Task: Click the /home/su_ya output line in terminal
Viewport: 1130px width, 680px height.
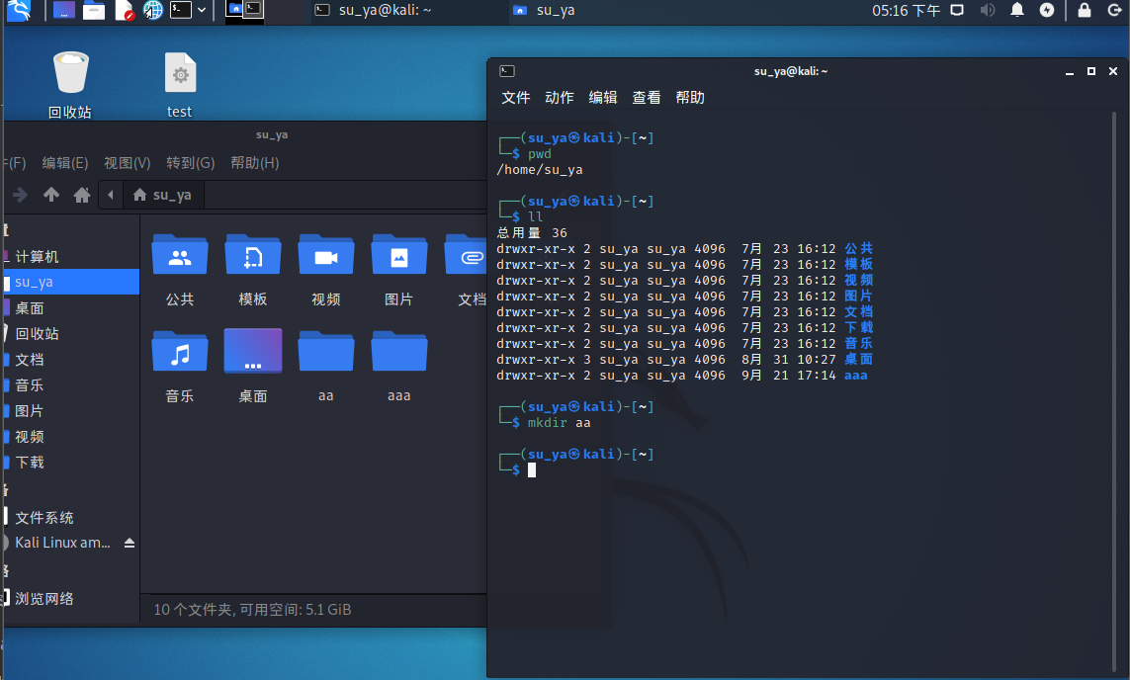Action: 540,170
